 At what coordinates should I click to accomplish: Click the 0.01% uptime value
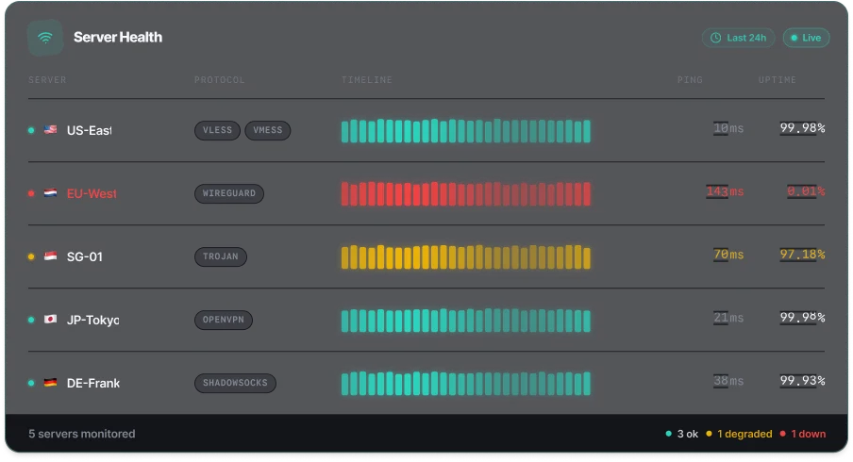pyautogui.click(x=806, y=191)
